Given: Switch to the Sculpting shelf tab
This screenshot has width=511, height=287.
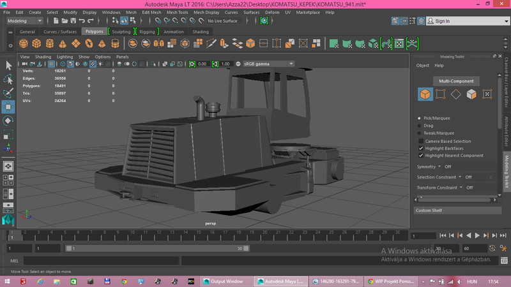Looking at the screenshot, I should tap(121, 31).
